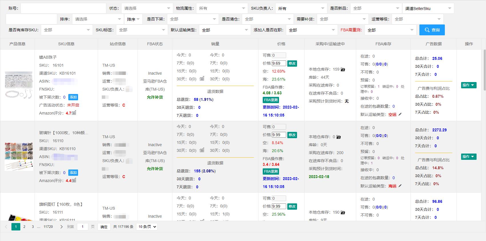The image size is (486, 241).
Task: Open sales chart icon in 镀AB珠子 row
Action: coord(202,78)
